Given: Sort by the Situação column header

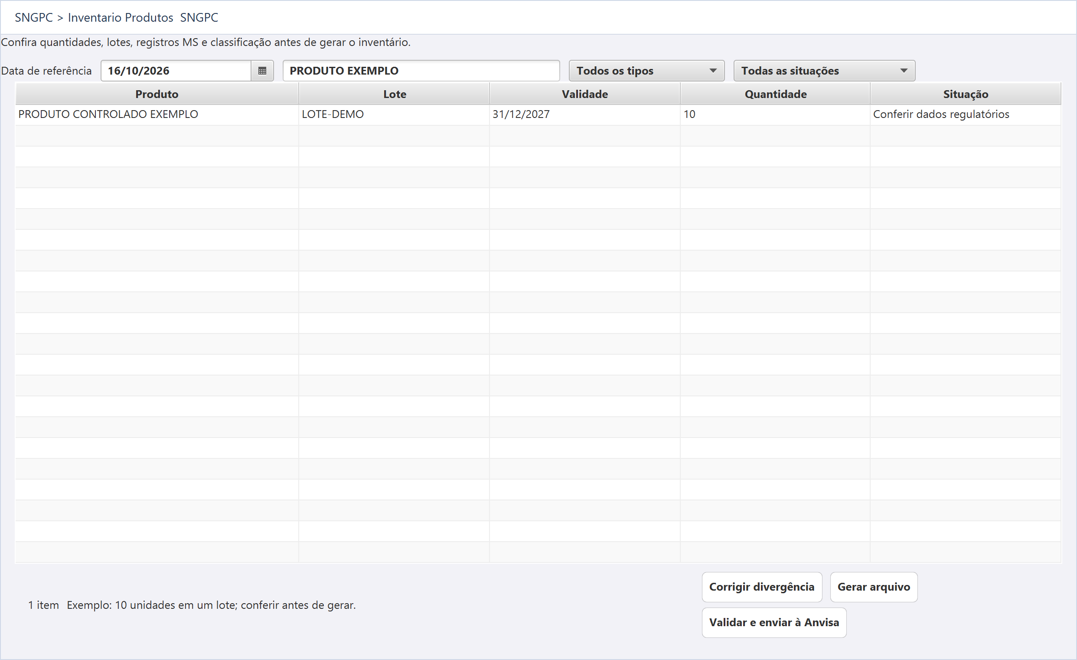Looking at the screenshot, I should click(966, 94).
